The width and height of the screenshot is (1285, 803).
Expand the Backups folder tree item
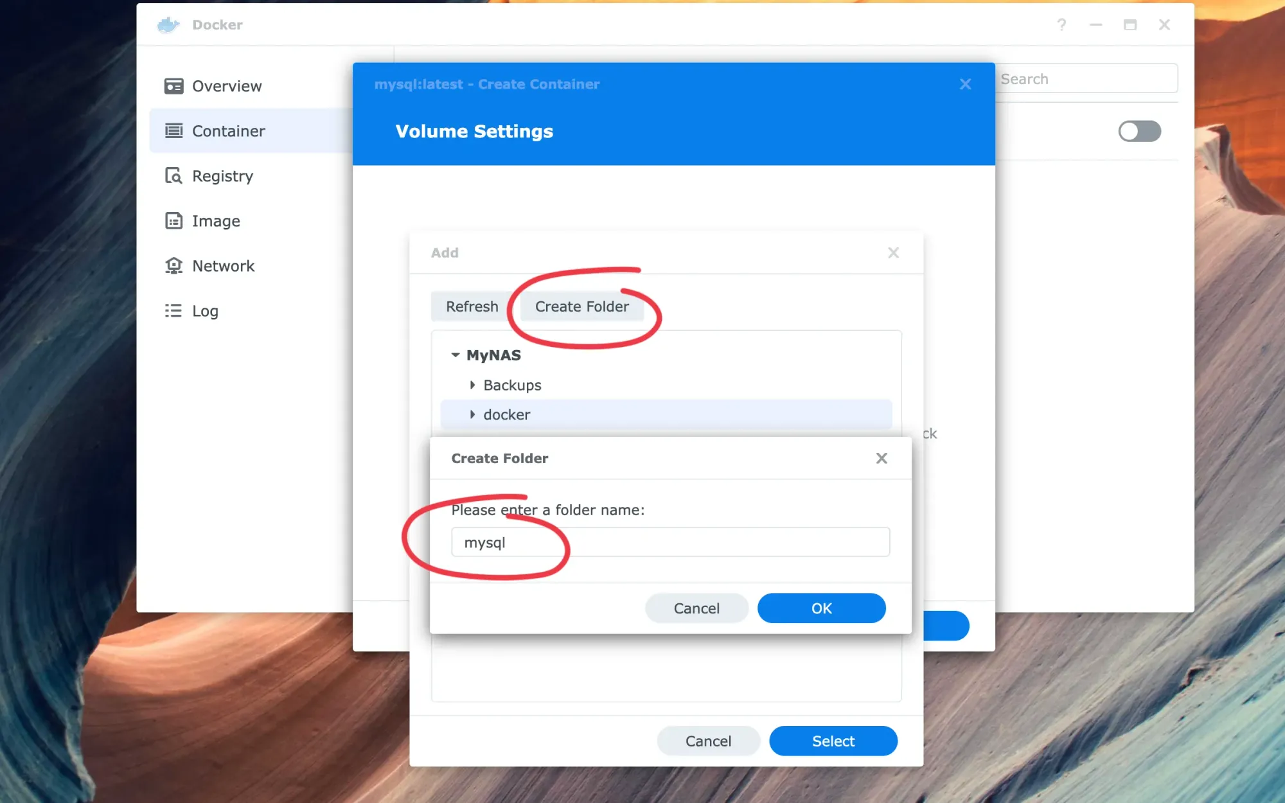[472, 385]
